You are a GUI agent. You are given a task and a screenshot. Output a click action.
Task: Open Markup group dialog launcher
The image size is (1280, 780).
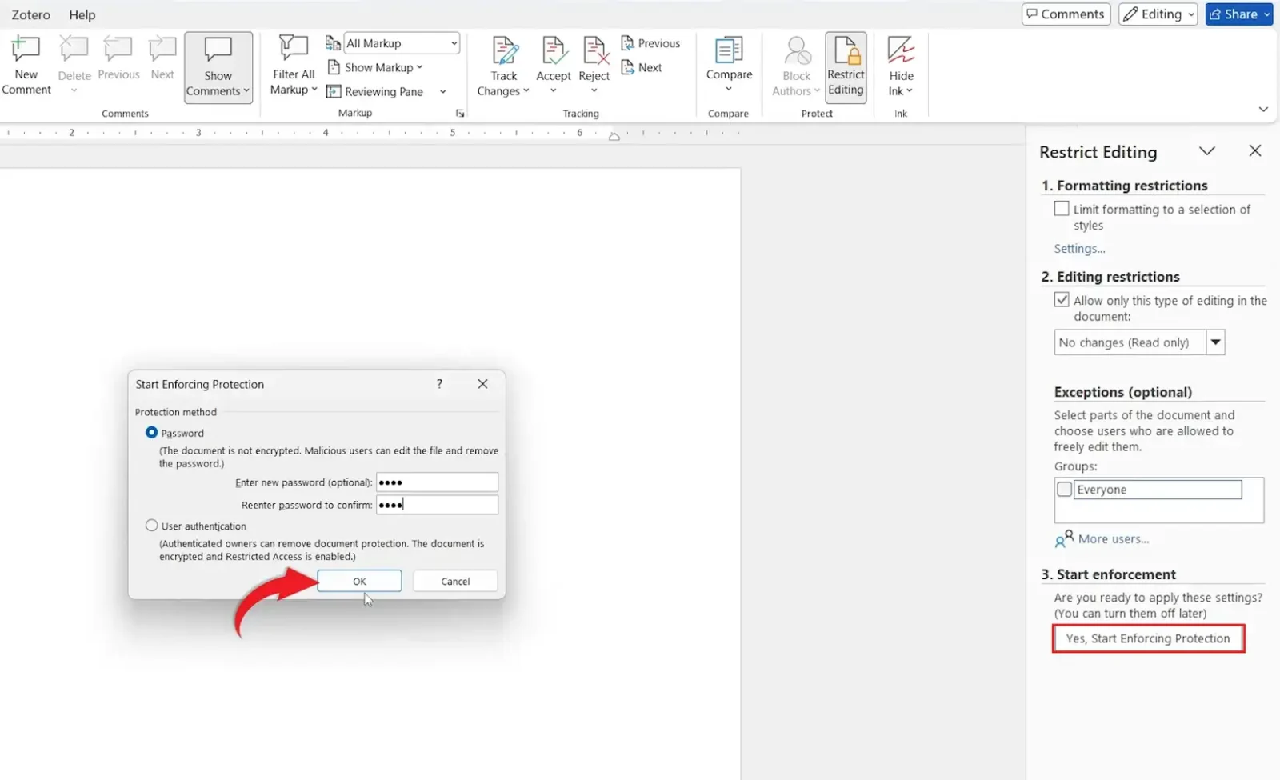[x=460, y=114]
